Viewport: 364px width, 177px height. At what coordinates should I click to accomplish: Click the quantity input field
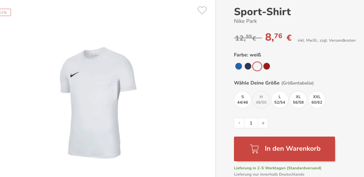pyautogui.click(x=251, y=123)
